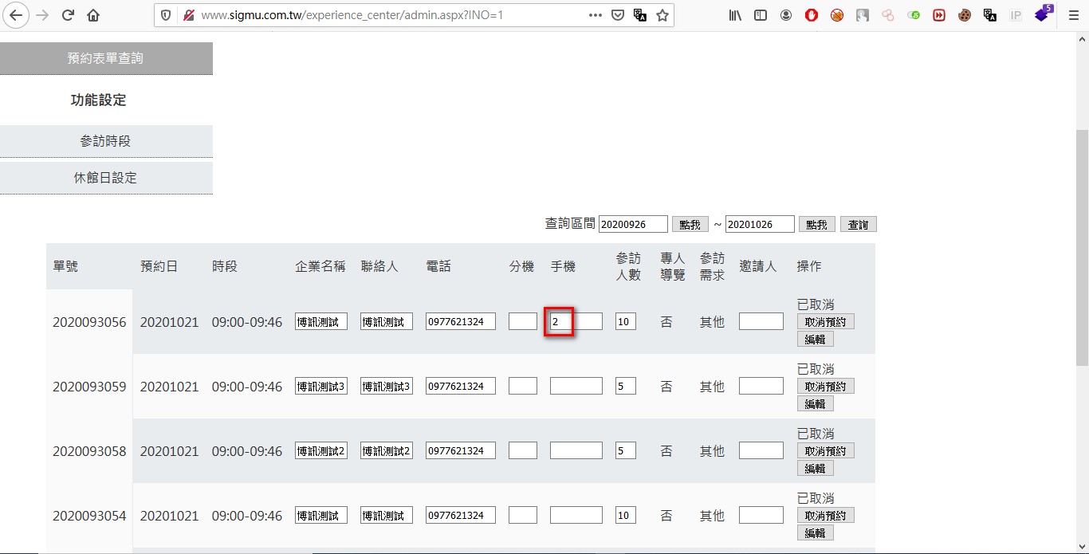Screen dimensions: 1089x554
Task: Open the 參訪時段 sidebar item
Action: [x=106, y=141]
